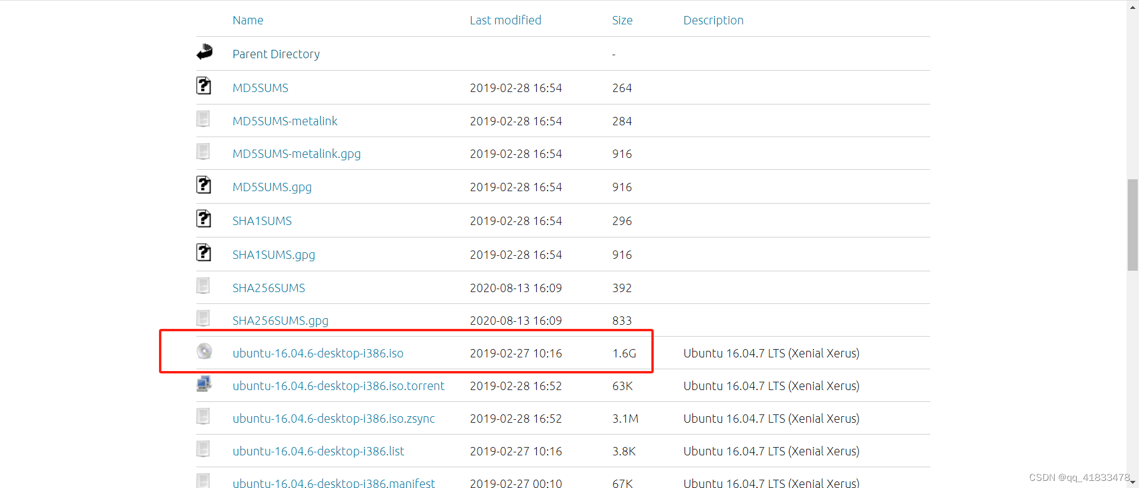The height and width of the screenshot is (488, 1139).
Task: Click the 296 size of SHA1SUMS
Action: point(622,221)
